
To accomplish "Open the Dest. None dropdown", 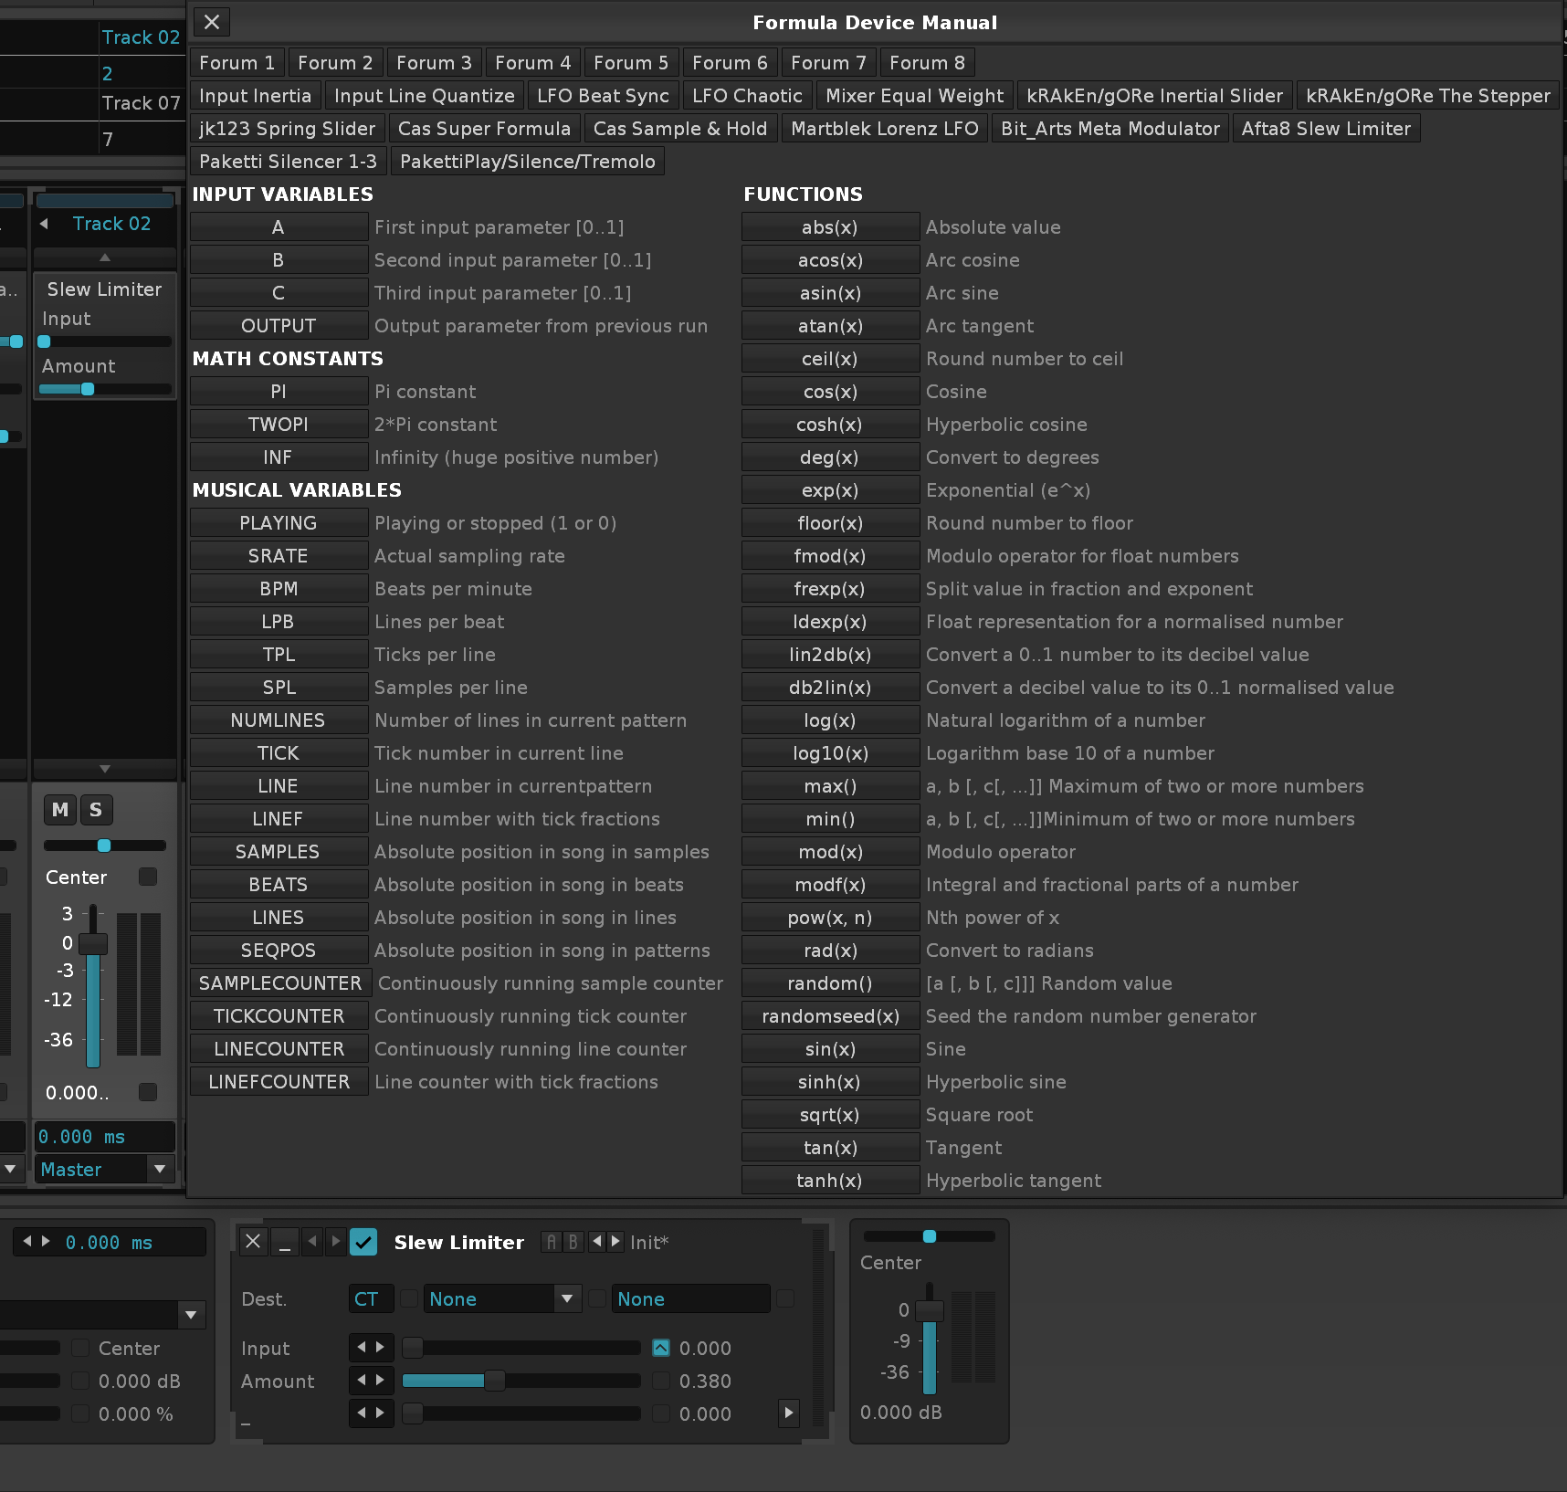I will click(x=502, y=1298).
